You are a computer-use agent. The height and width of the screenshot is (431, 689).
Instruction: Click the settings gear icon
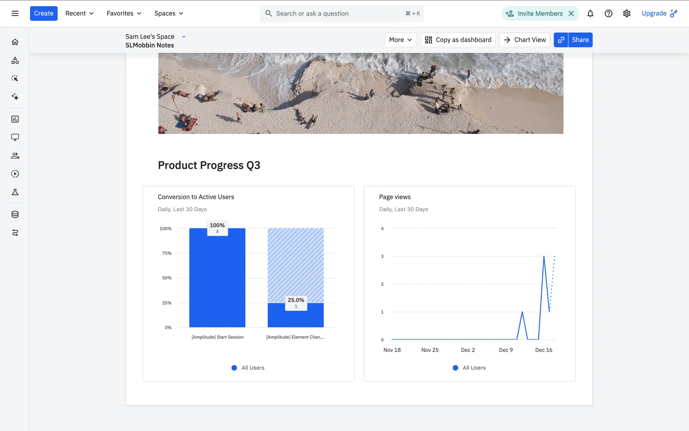coord(627,13)
